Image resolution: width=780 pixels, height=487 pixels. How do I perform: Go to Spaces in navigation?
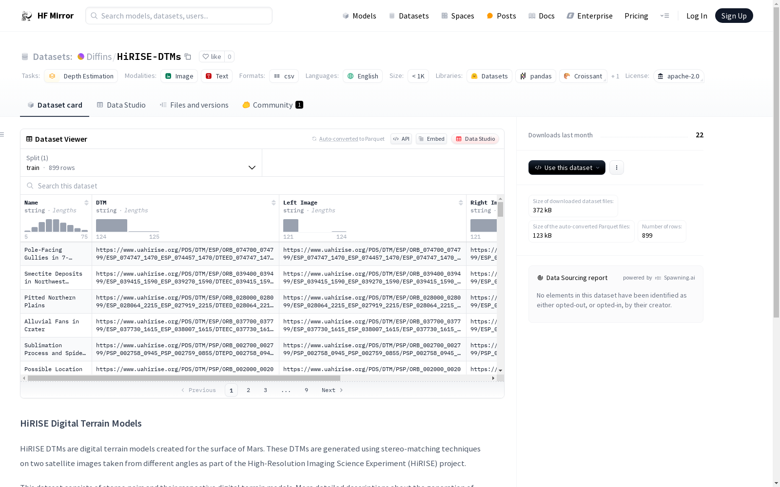pyautogui.click(x=457, y=16)
